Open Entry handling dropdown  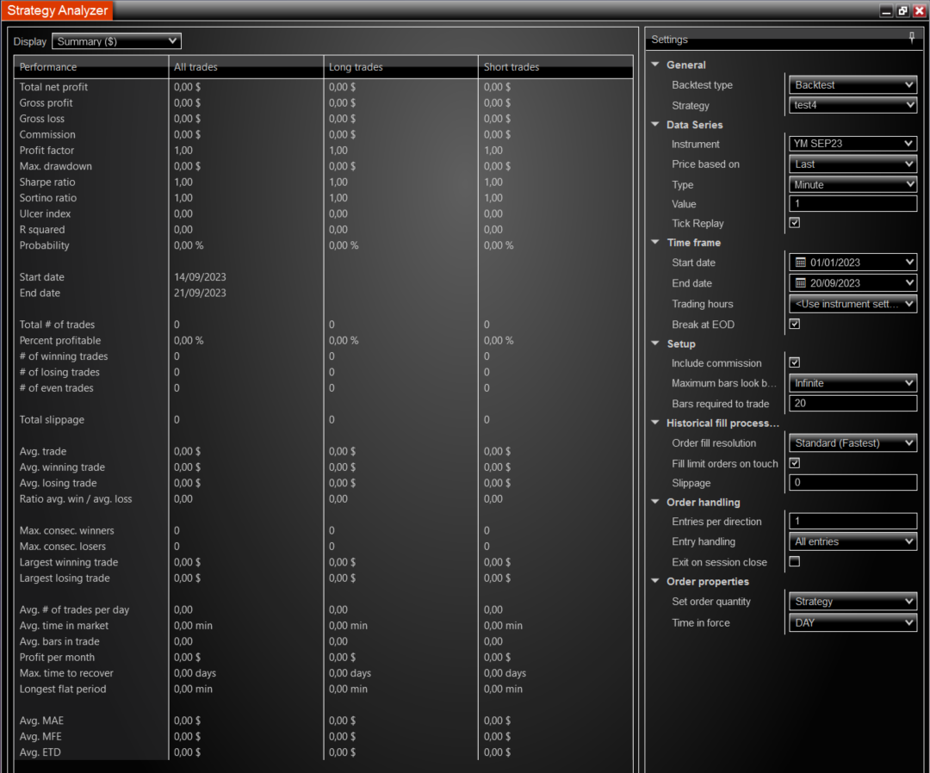click(852, 541)
